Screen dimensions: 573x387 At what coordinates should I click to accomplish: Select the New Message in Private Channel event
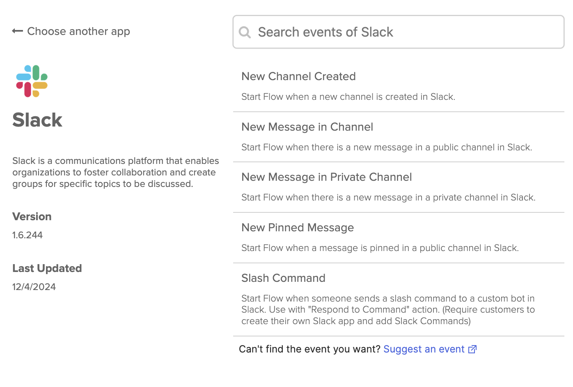pyautogui.click(x=326, y=177)
